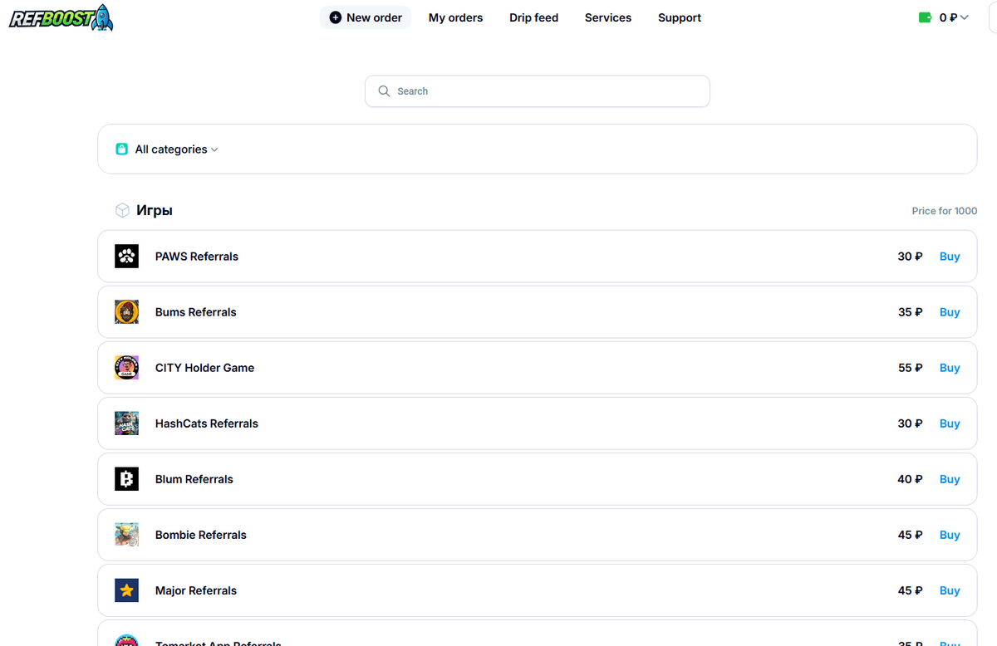Screen dimensions: 997x646
Task: Click the plus icon in New order
Action: coord(335,17)
